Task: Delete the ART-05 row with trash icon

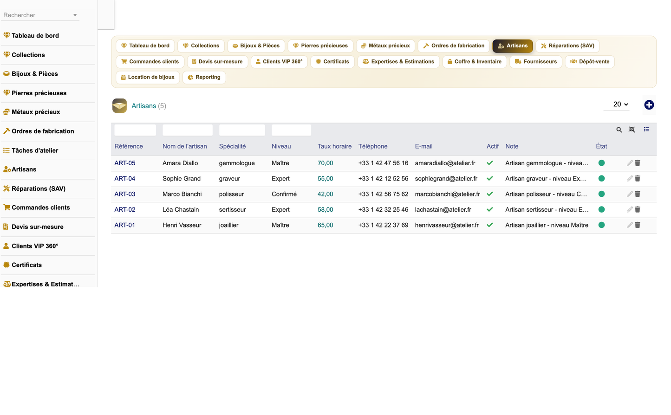Action: click(x=638, y=163)
